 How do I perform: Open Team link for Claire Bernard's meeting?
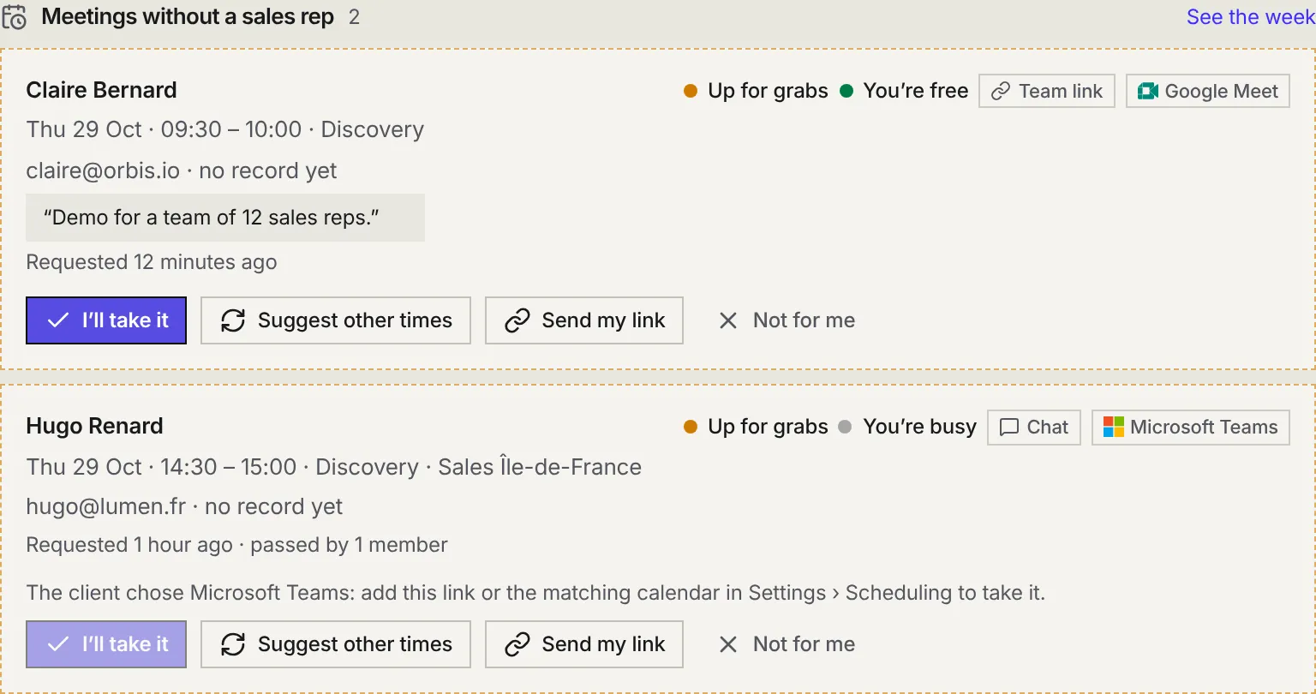pos(1047,91)
